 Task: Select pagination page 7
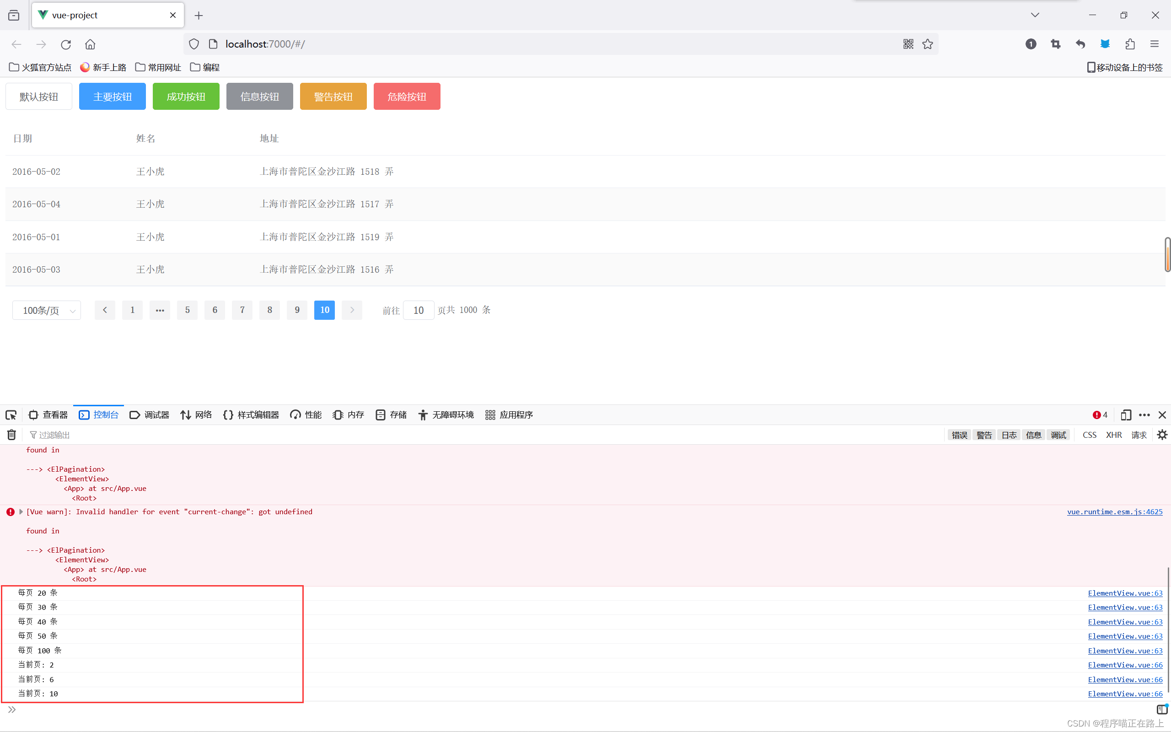242,310
